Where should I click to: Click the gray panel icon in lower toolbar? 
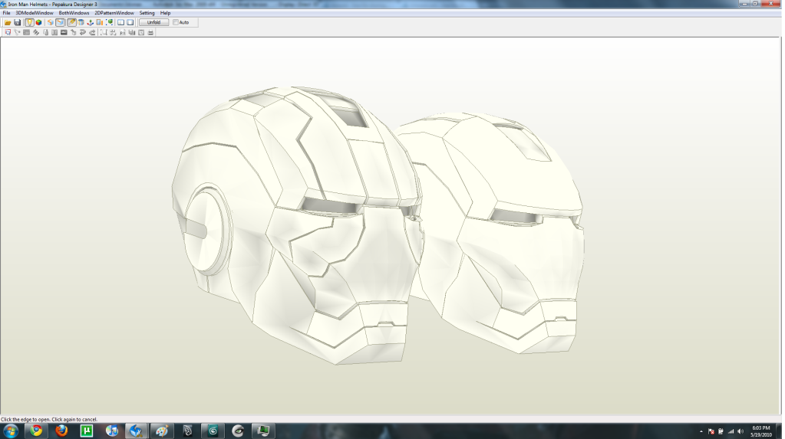(x=27, y=32)
